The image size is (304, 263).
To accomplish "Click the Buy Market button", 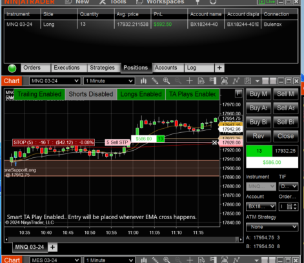I will [x=258, y=94].
